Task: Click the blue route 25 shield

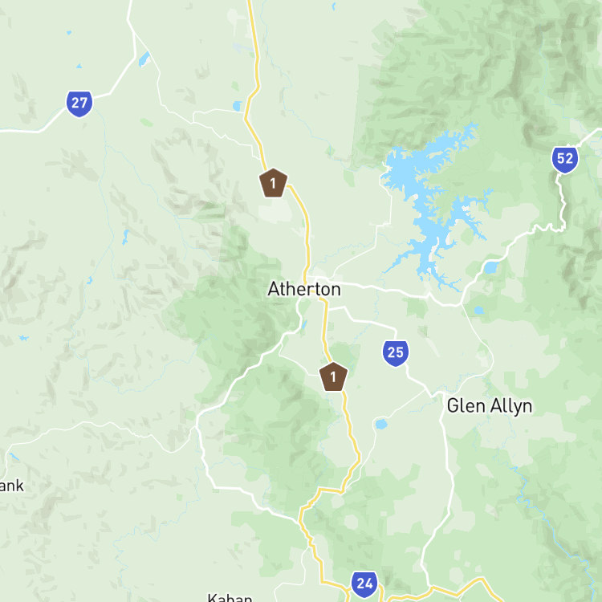Action: click(x=396, y=353)
